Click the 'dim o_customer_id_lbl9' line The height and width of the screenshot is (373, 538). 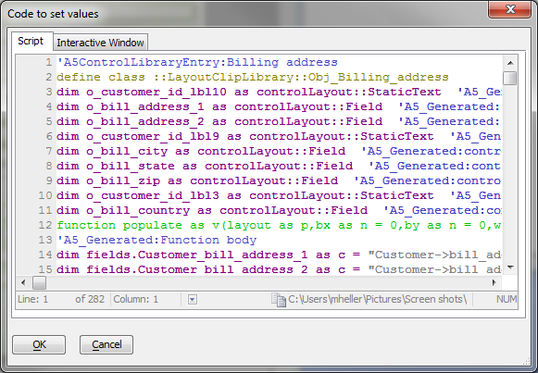(279, 136)
